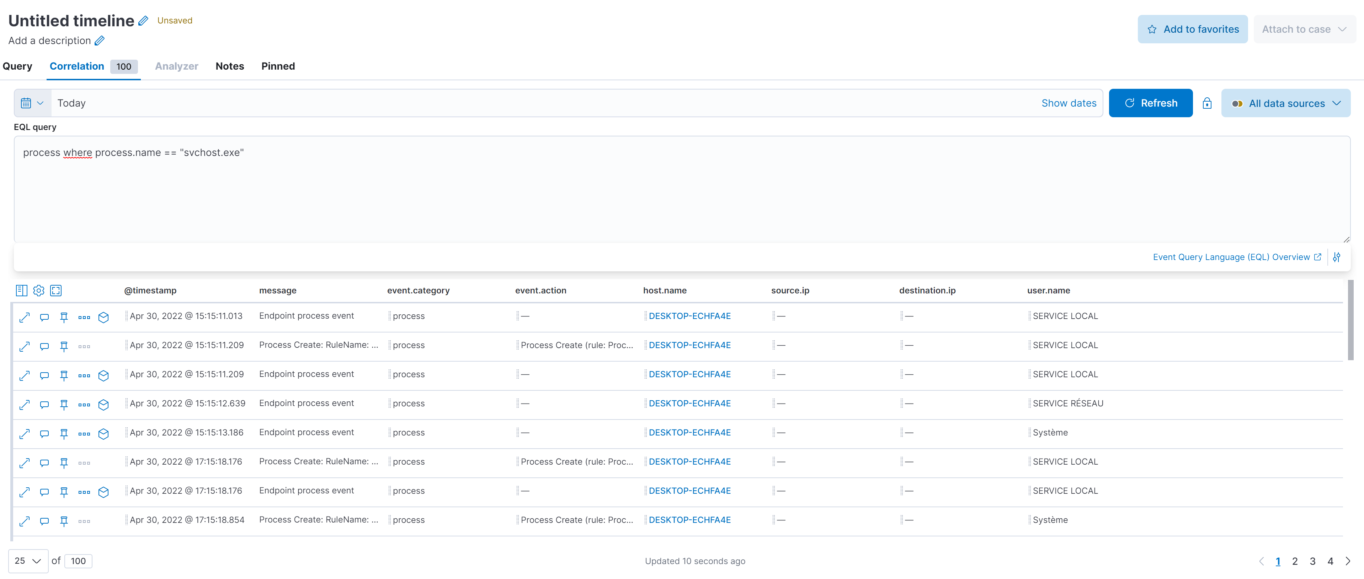Expand the first event row details
Screen dimensions: 1364x579
(x=24, y=317)
